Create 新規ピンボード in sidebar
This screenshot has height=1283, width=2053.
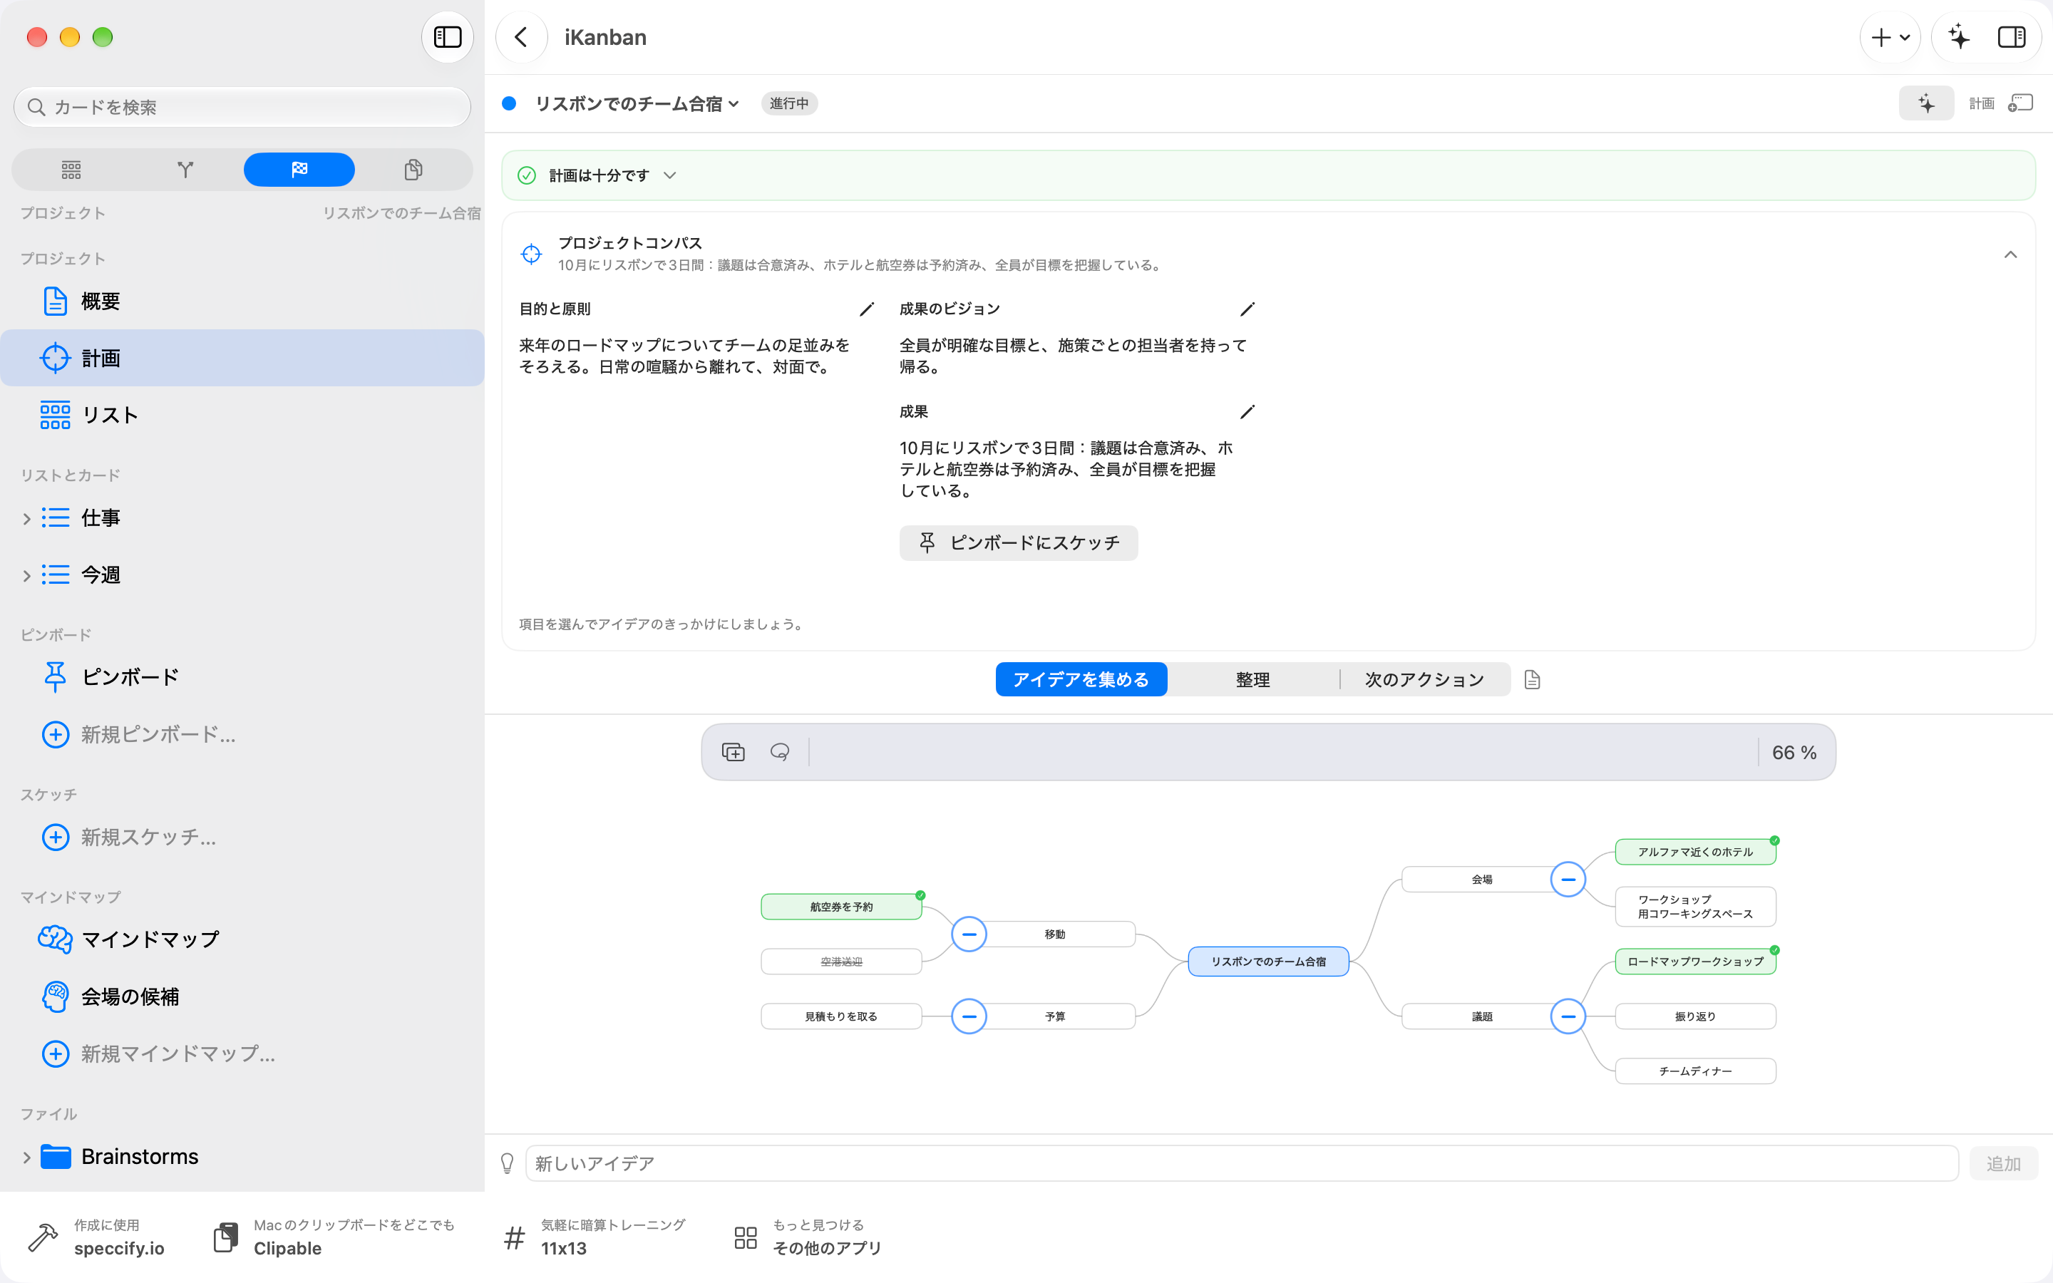pyautogui.click(x=242, y=734)
